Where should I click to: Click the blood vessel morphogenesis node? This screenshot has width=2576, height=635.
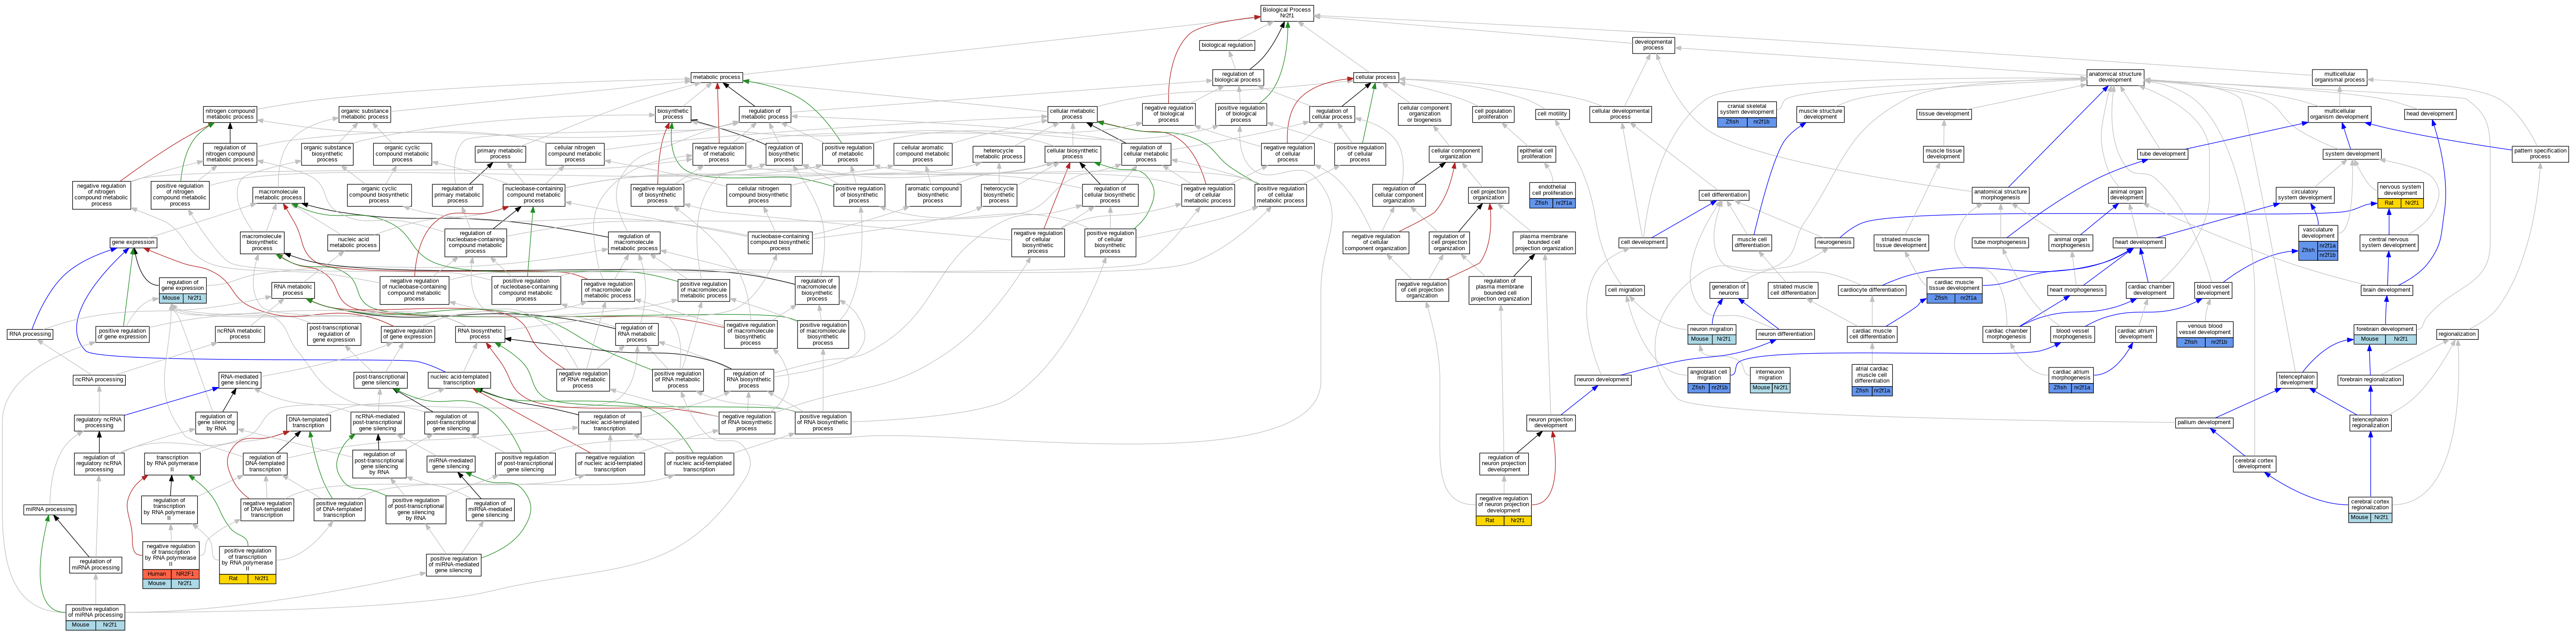pyautogui.click(x=2072, y=334)
